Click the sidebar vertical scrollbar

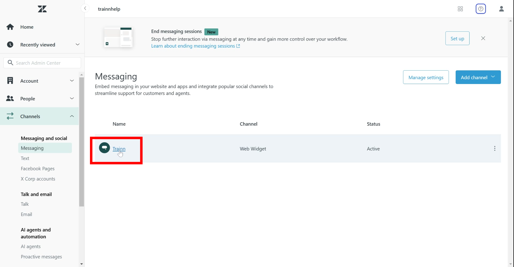pyautogui.click(x=82, y=142)
